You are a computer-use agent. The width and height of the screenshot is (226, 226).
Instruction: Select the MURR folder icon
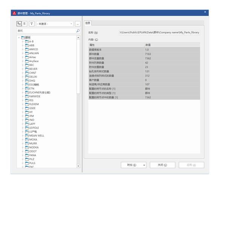27,144
